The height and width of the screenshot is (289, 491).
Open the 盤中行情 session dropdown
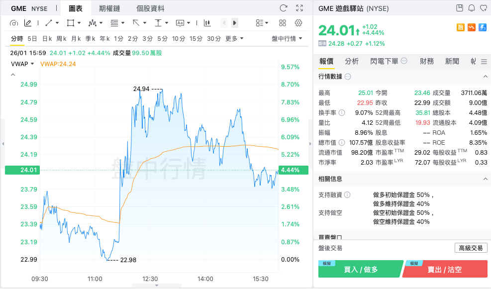click(287, 38)
